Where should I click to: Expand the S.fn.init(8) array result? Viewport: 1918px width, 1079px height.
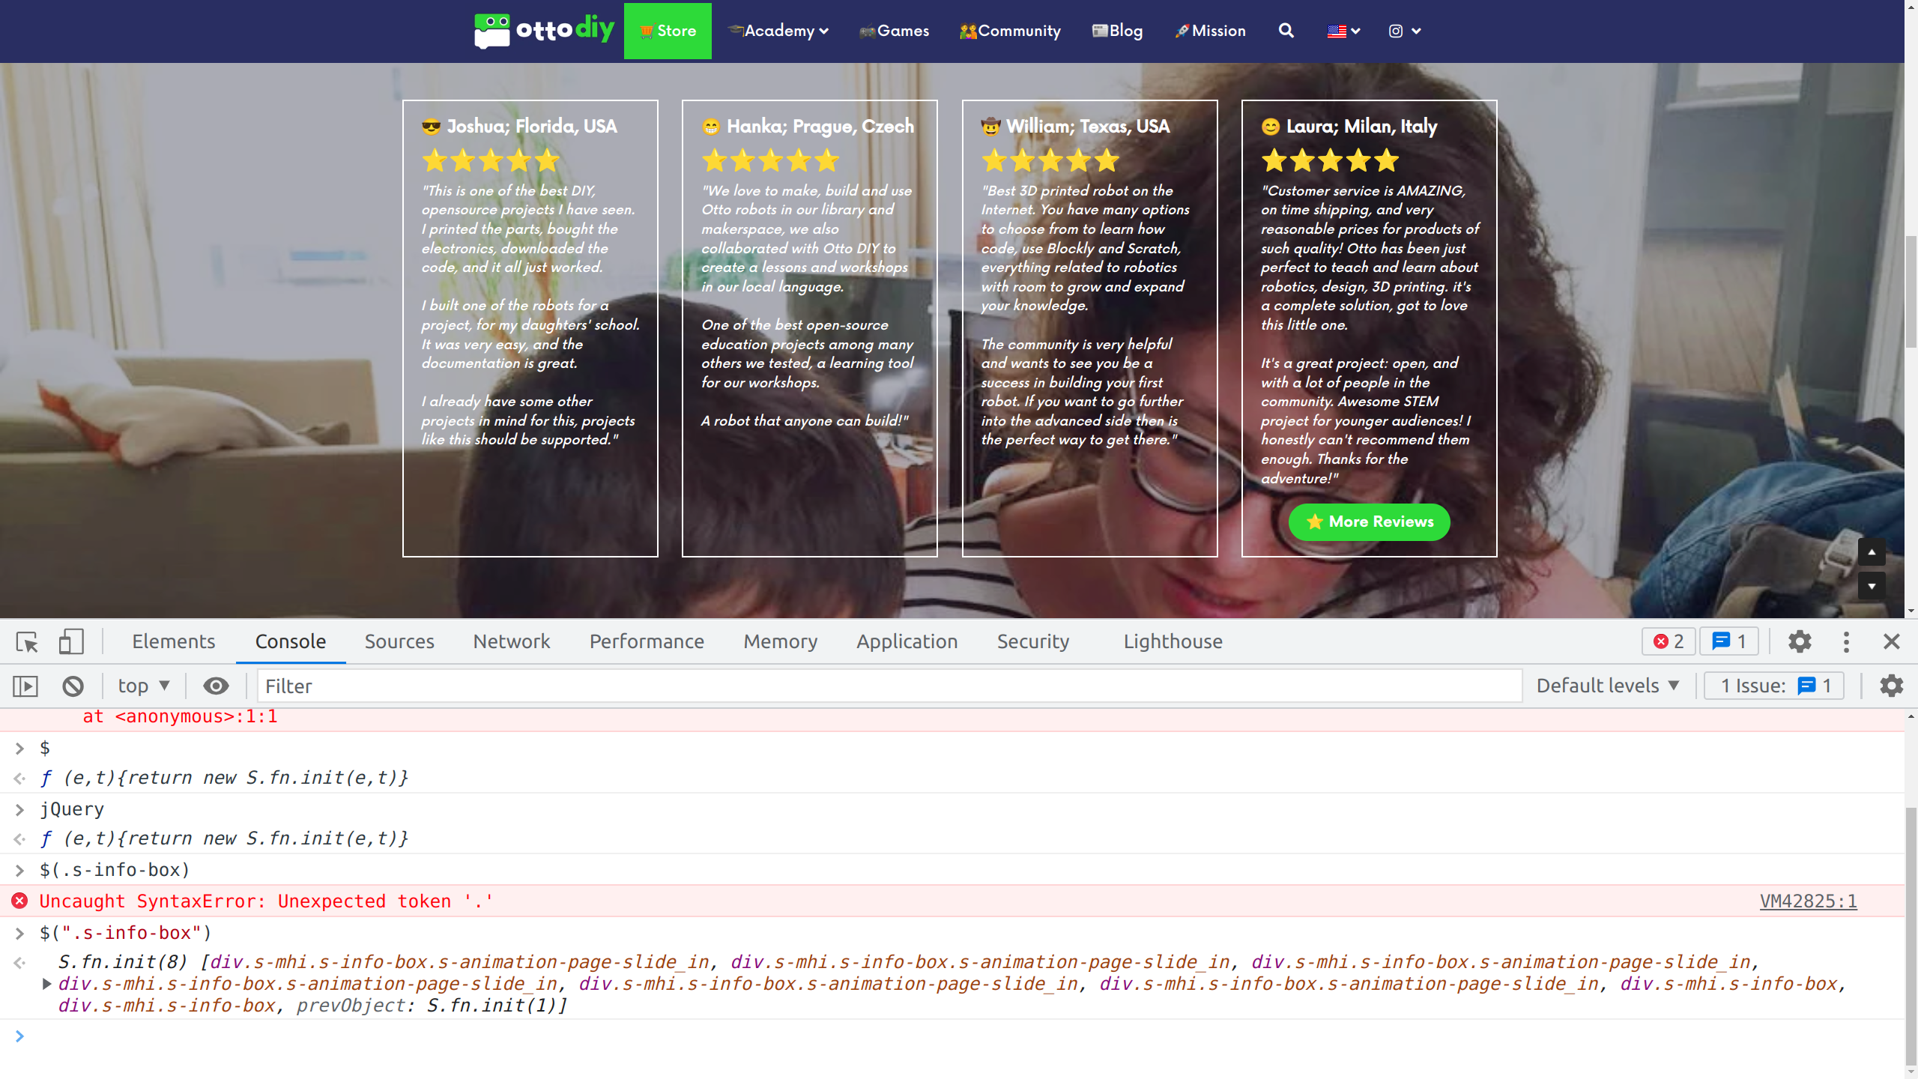(x=46, y=984)
